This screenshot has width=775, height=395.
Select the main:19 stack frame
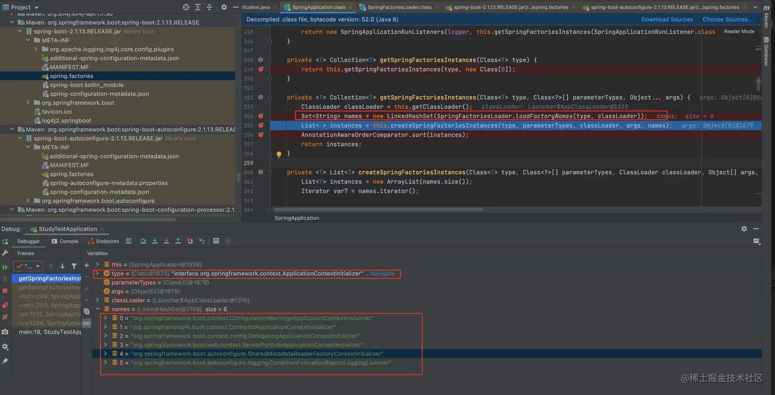pyautogui.click(x=50, y=332)
